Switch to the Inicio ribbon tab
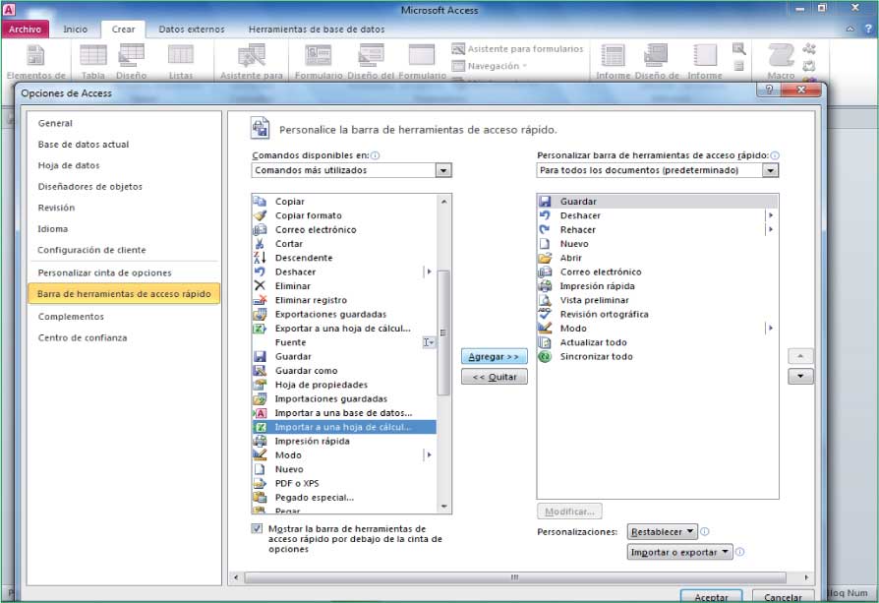Image resolution: width=879 pixels, height=603 pixels. 75,30
